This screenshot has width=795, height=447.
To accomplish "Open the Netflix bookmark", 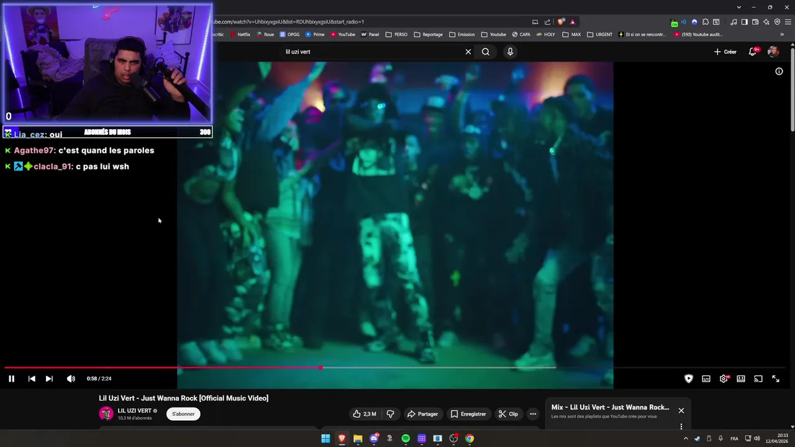I will (x=240, y=35).
